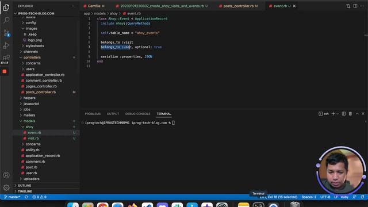Switch to the posts_controller.rb tab
Viewport: 368px width, 207px height.
[x=238, y=6]
